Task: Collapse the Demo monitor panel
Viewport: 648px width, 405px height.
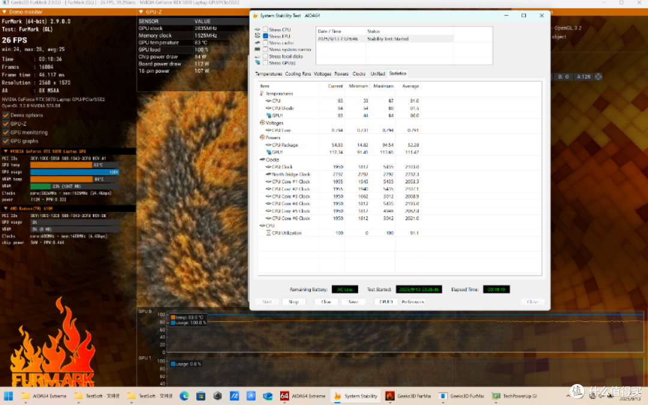Action: tap(5, 12)
